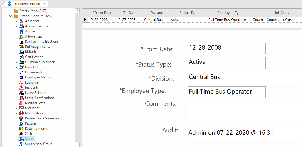The width and height of the screenshot is (302, 147).
Task: Click the Comments text box
Action: [245, 113]
